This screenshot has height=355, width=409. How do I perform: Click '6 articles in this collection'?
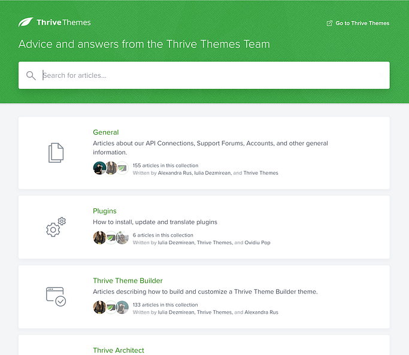163,235
